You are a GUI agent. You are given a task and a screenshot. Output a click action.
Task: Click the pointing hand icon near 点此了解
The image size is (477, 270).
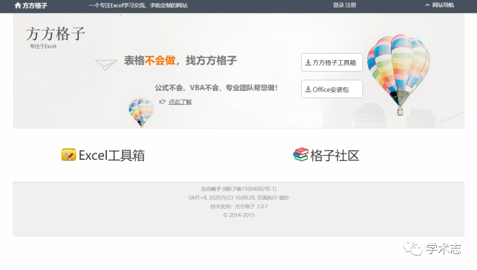tap(163, 101)
